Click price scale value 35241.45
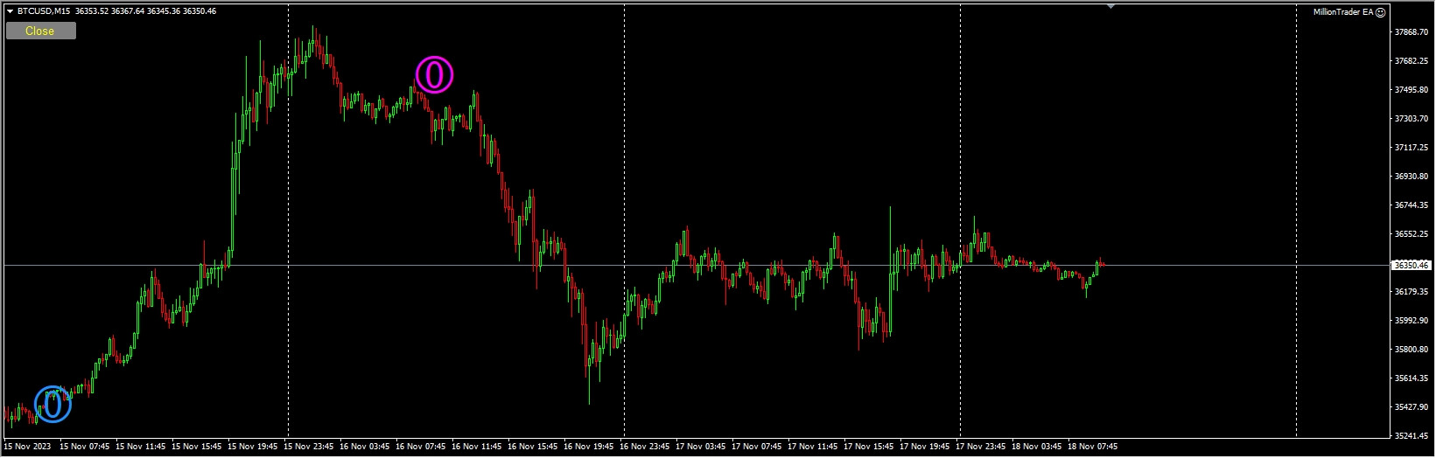The height and width of the screenshot is (458, 1436). (1411, 436)
